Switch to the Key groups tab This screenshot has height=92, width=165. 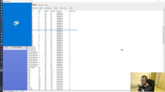[x=41, y=5]
